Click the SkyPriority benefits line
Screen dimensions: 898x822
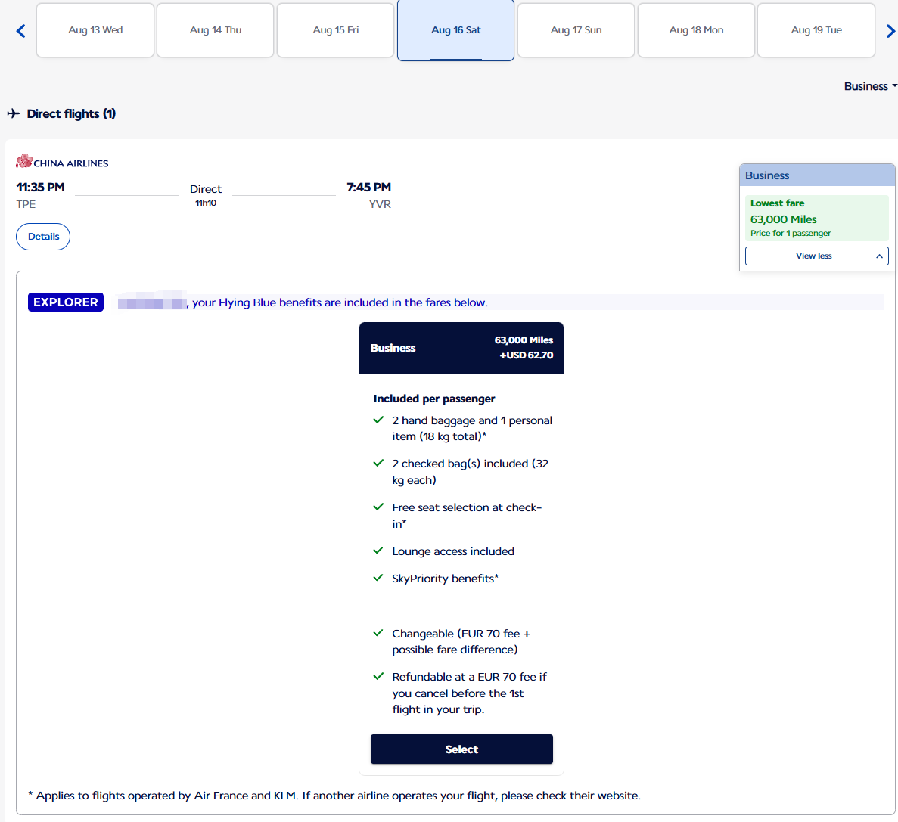pyautogui.click(x=445, y=579)
